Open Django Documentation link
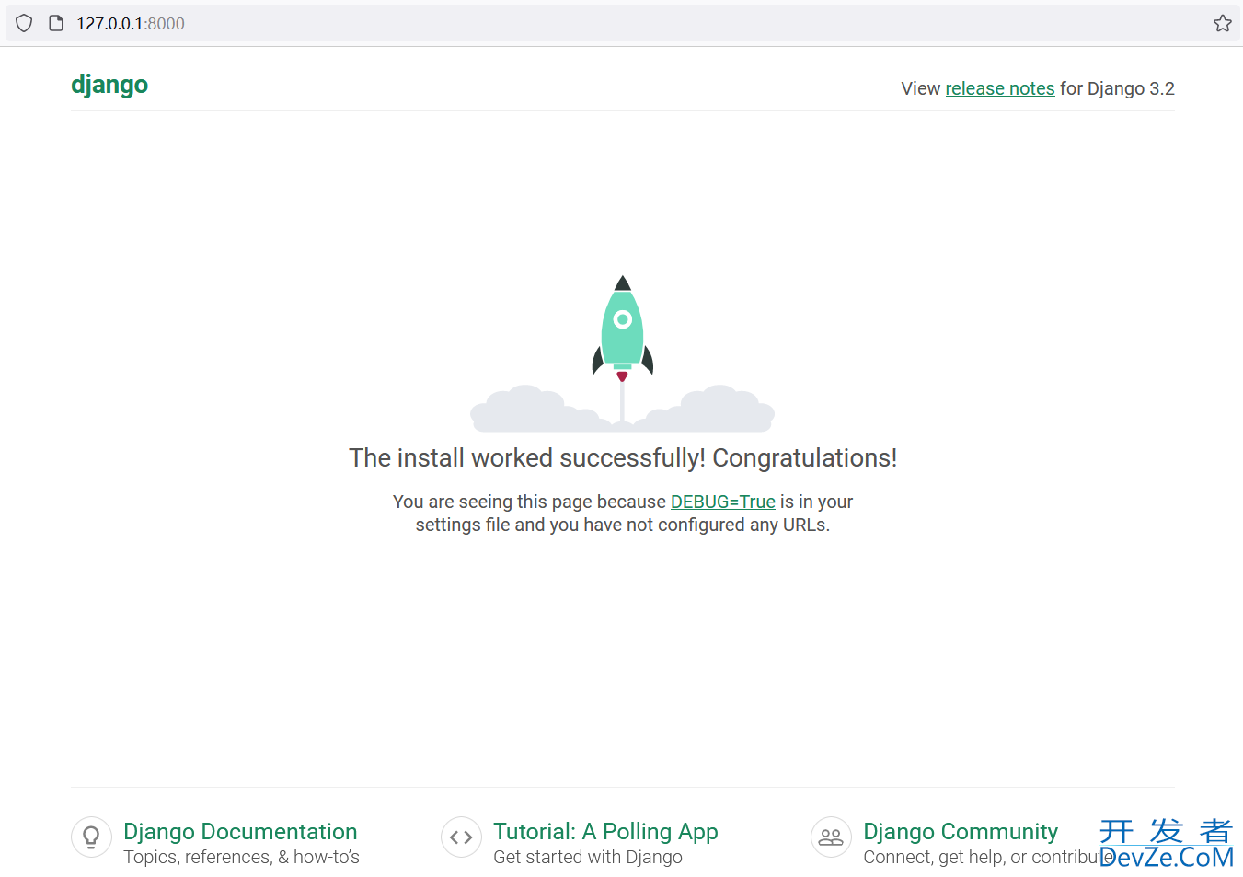Screen dimensions: 1243x877 (240, 831)
